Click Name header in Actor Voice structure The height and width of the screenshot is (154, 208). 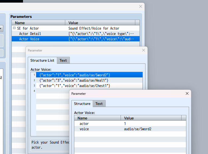click(x=98, y=118)
